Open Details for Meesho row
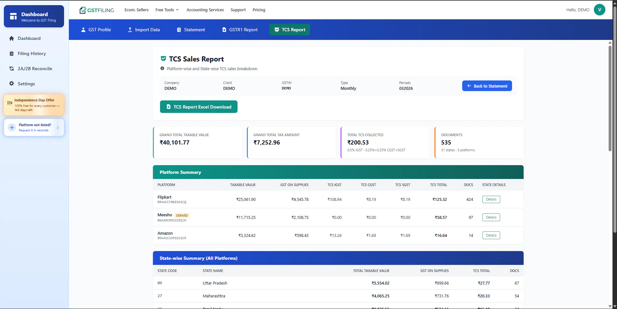 (491, 217)
